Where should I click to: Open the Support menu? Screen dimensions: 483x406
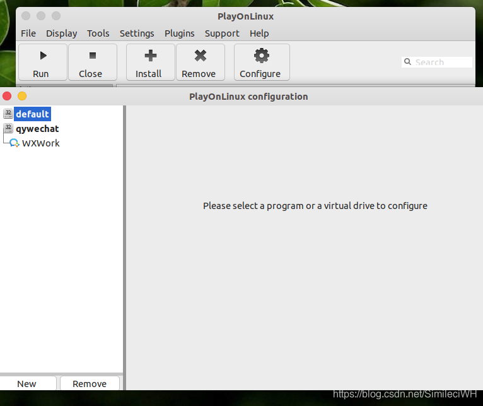[x=222, y=33]
